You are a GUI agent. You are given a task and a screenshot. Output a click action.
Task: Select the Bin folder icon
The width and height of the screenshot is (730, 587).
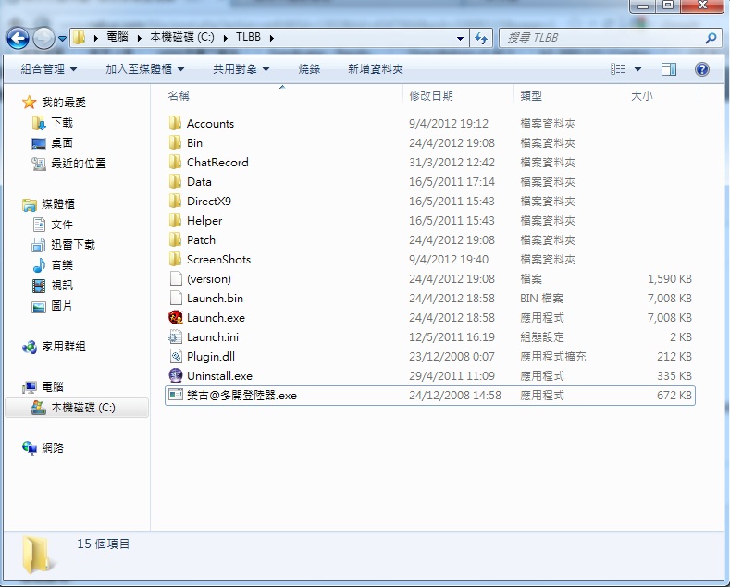(x=175, y=142)
